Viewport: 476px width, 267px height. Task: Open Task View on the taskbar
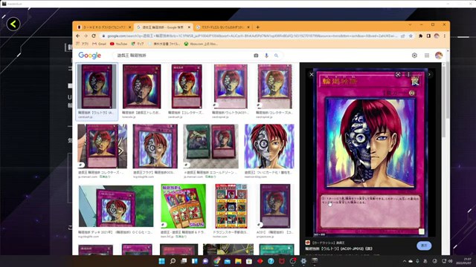point(184,261)
